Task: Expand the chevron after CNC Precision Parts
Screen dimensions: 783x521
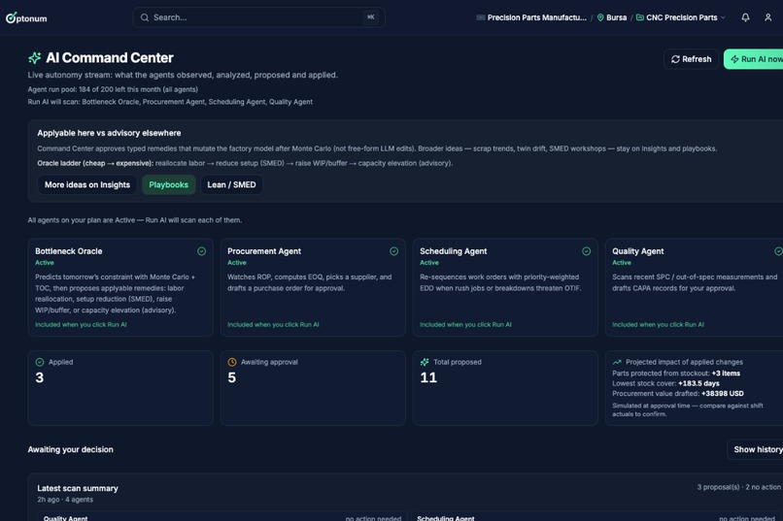Action: coord(723,17)
